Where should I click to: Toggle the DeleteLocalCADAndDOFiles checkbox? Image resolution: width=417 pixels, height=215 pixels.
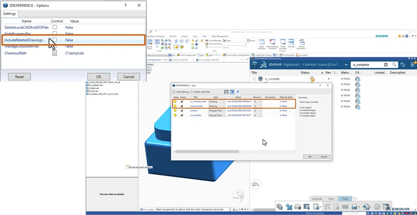coord(55,27)
